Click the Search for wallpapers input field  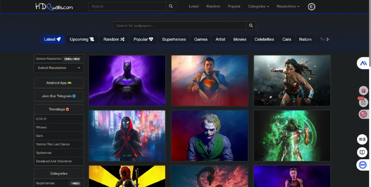pos(179,25)
